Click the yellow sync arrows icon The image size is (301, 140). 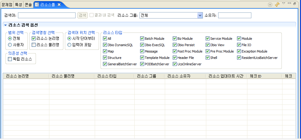pyautogui.click(x=277, y=4)
